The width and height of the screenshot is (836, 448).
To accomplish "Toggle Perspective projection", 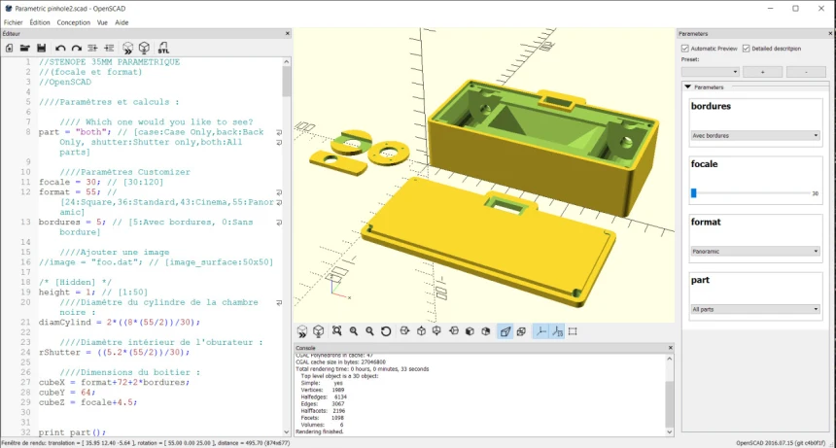I will 505,331.
